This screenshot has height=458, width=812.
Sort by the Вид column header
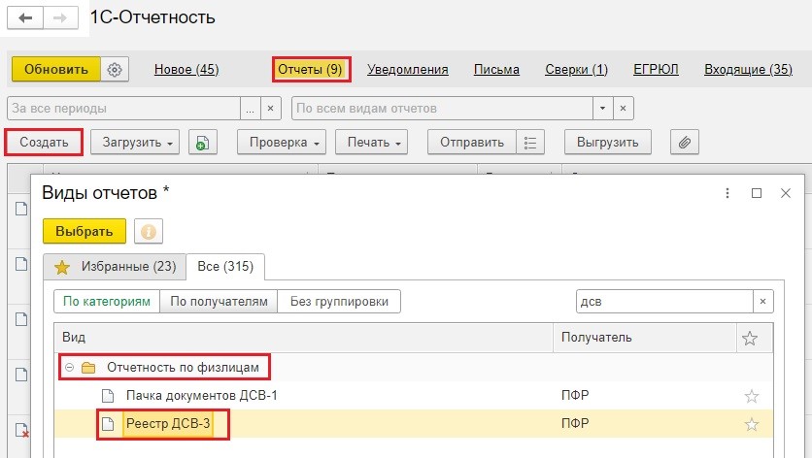point(304,338)
